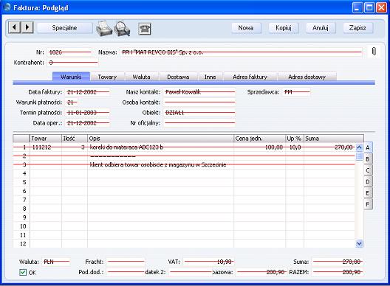
Task: Close the Faktura: Podgląd window
Action: (382, 7)
